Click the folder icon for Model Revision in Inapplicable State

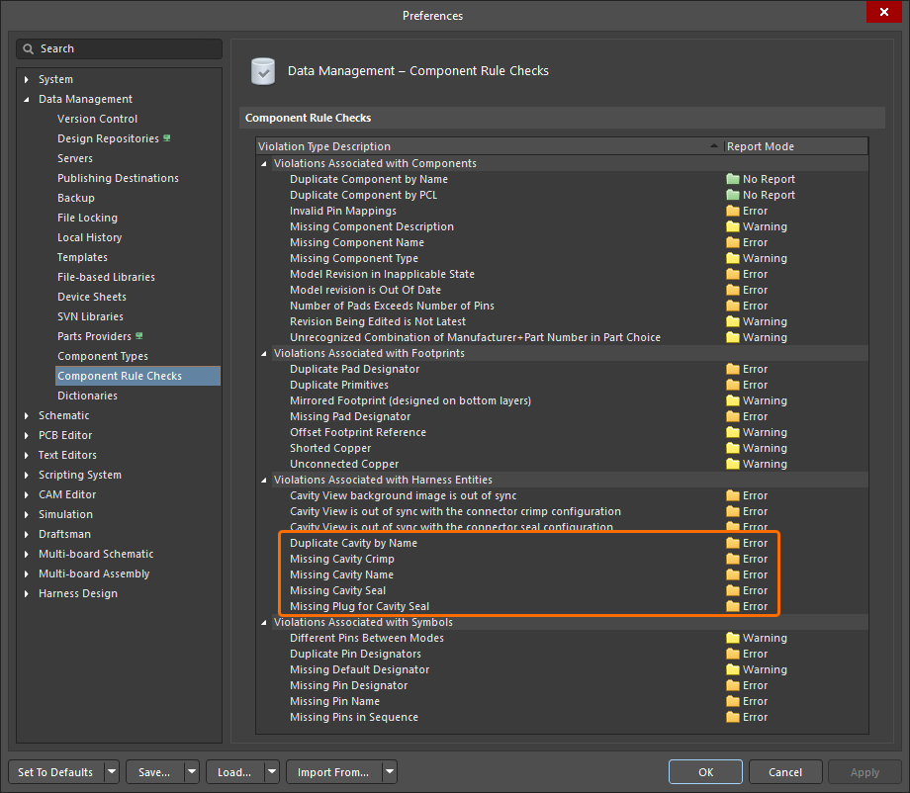point(732,274)
